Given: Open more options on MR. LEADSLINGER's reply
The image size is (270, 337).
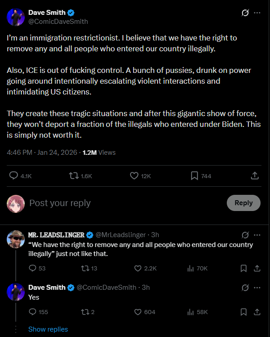Looking at the screenshot, I should pyautogui.click(x=257, y=235).
